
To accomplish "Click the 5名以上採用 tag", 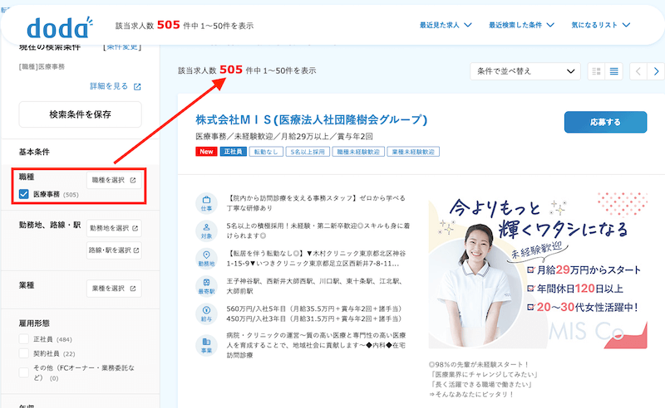I will [308, 152].
